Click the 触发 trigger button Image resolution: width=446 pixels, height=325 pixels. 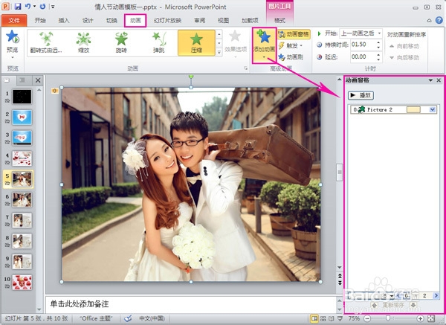[291, 45]
